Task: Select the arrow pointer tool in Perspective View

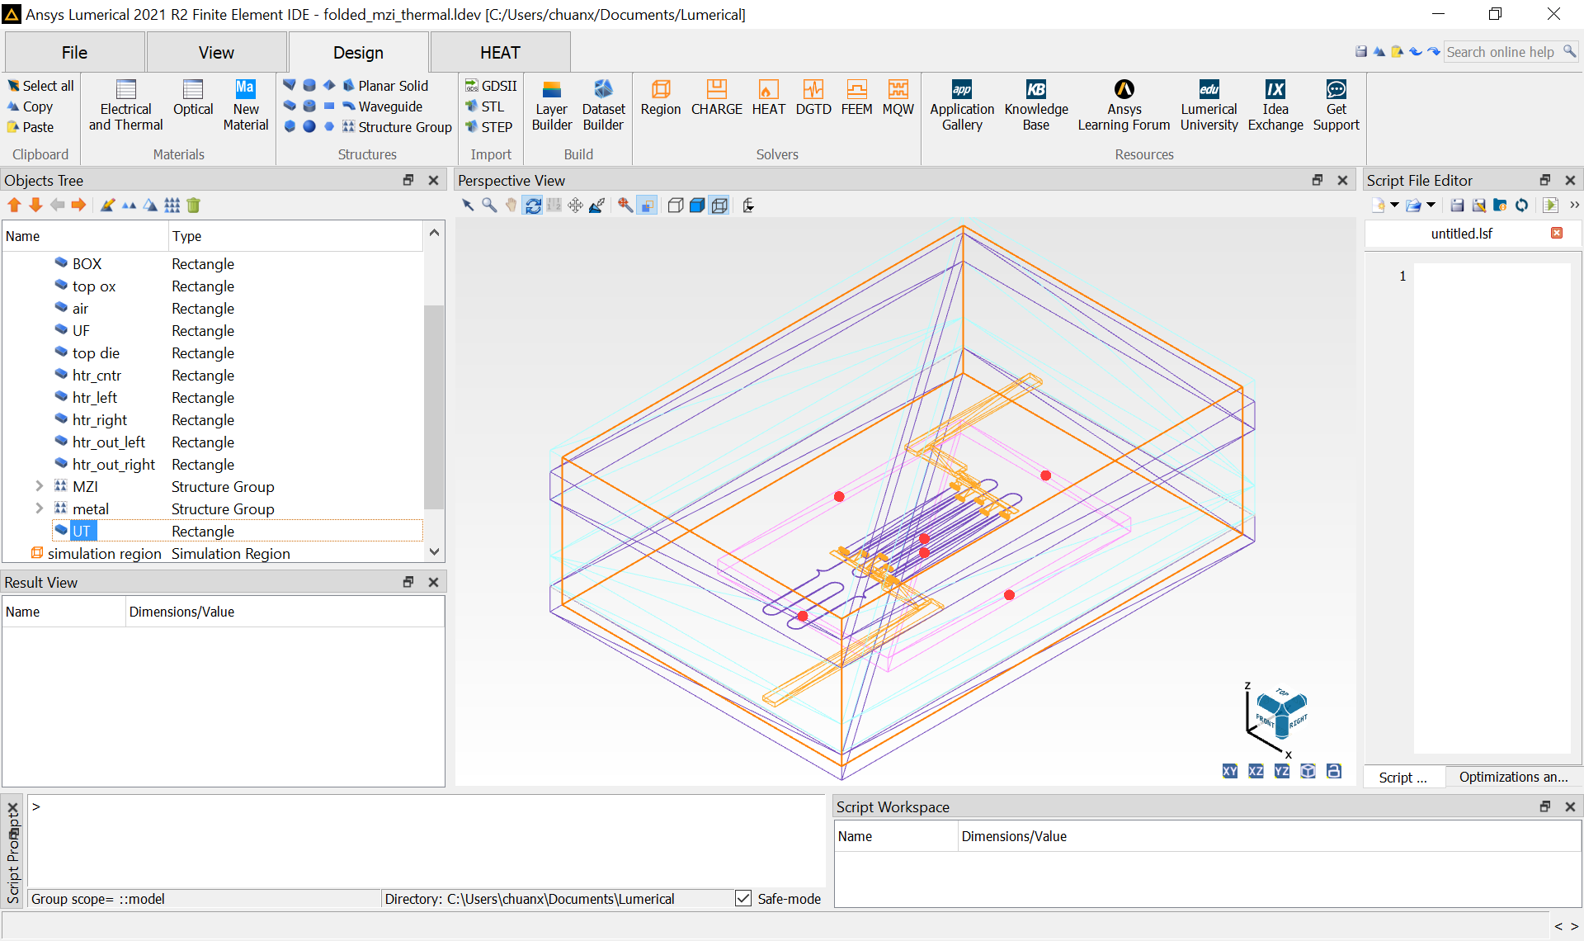Action: click(468, 206)
